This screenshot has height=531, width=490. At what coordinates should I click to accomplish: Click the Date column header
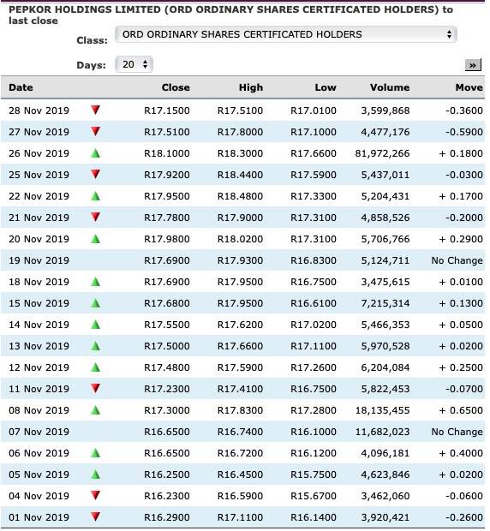[x=21, y=87]
